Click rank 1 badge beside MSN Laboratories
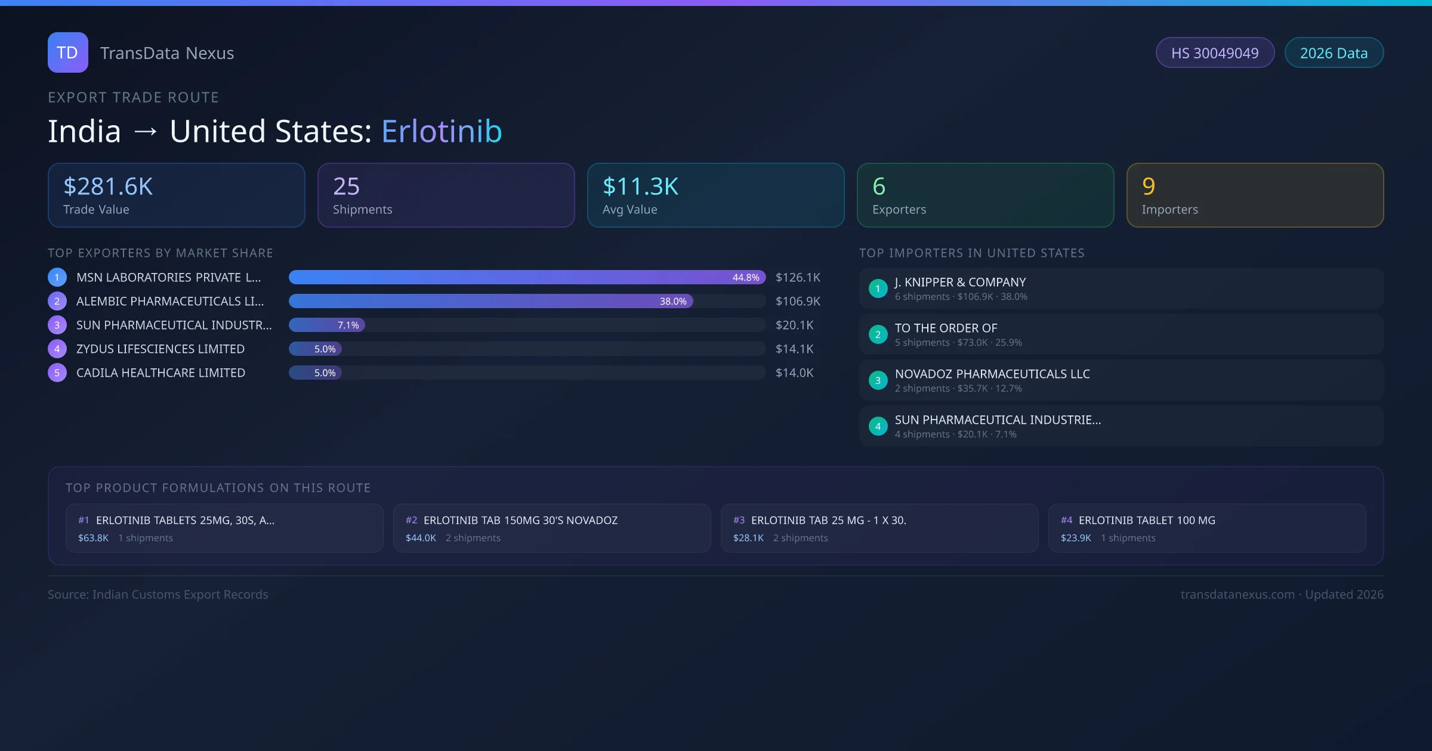Viewport: 1432px width, 751px height. pos(57,277)
